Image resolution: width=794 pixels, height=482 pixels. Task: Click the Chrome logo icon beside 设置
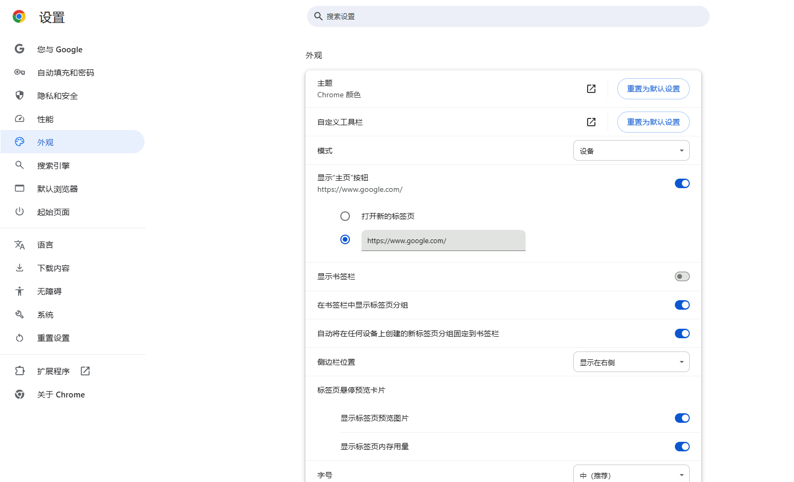(x=19, y=17)
